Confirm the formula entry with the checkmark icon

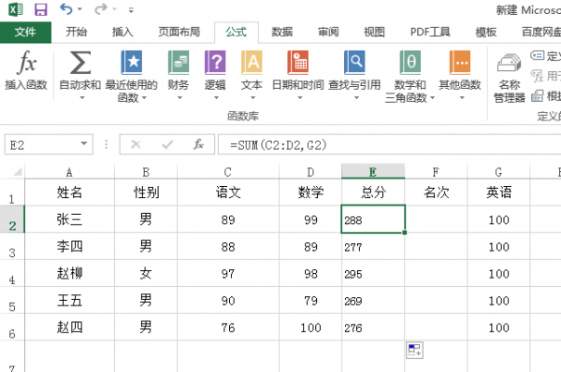[167, 145]
